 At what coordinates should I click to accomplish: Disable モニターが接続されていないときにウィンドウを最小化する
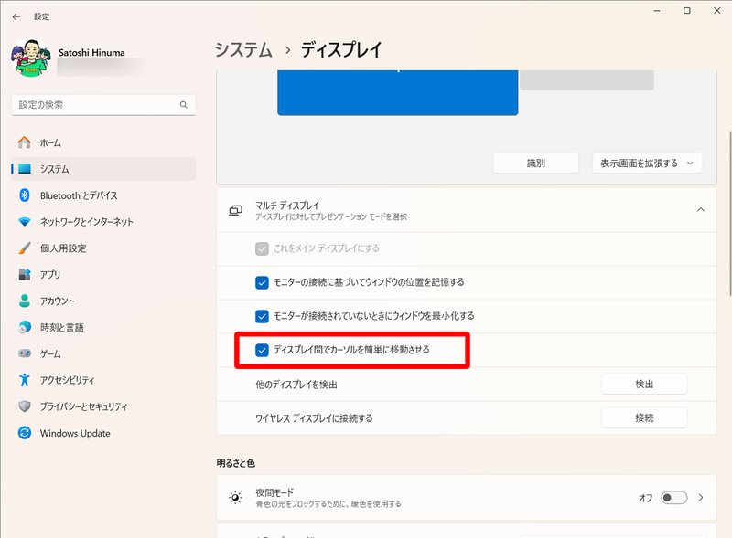click(261, 316)
